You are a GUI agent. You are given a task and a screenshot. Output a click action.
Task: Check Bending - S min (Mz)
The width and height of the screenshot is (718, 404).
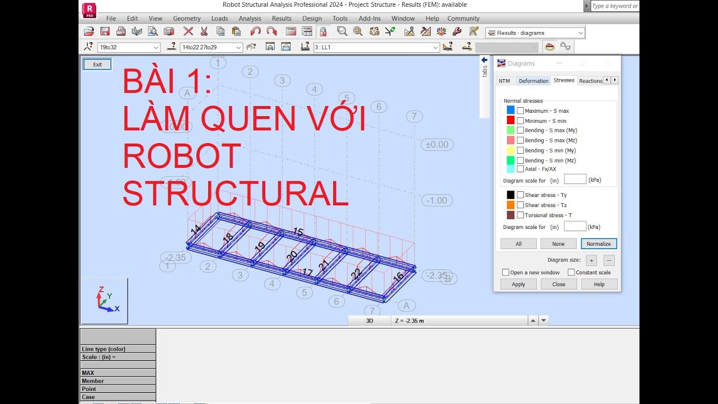pyautogui.click(x=521, y=160)
